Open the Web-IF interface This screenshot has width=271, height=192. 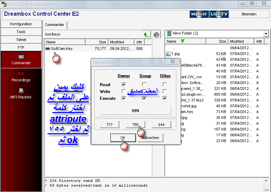pos(199,14)
